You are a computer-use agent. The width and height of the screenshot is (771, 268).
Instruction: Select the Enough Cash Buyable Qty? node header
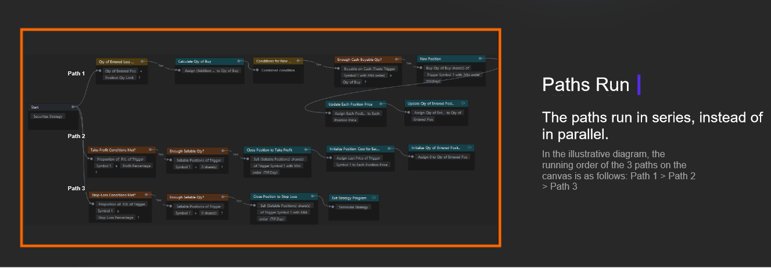[x=369, y=59]
